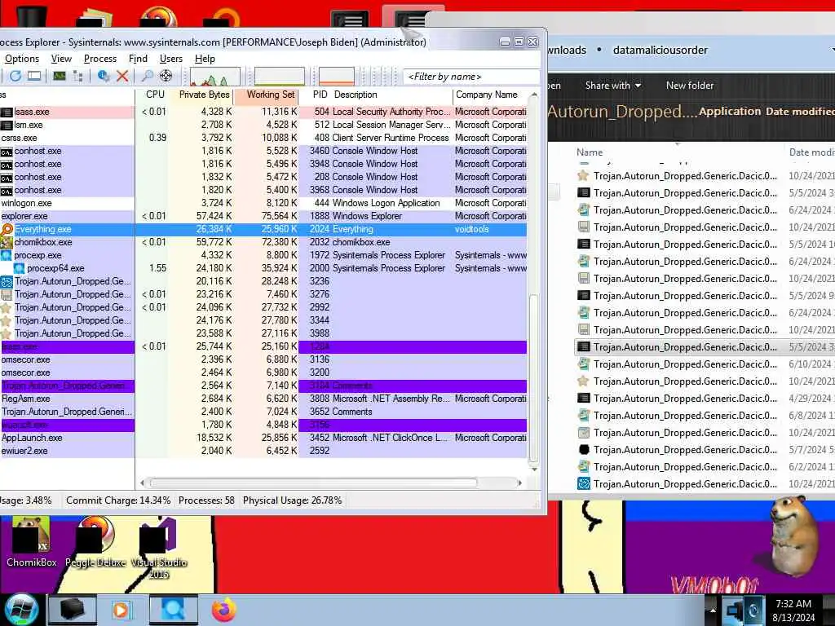Click the taskbar clock showing 7:32 AM
This screenshot has height=626, width=835.
click(793, 611)
